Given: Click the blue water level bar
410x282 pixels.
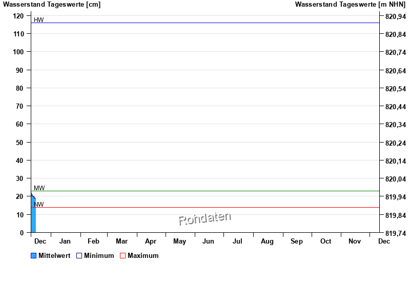Looking at the screenshot, I should (33, 218).
